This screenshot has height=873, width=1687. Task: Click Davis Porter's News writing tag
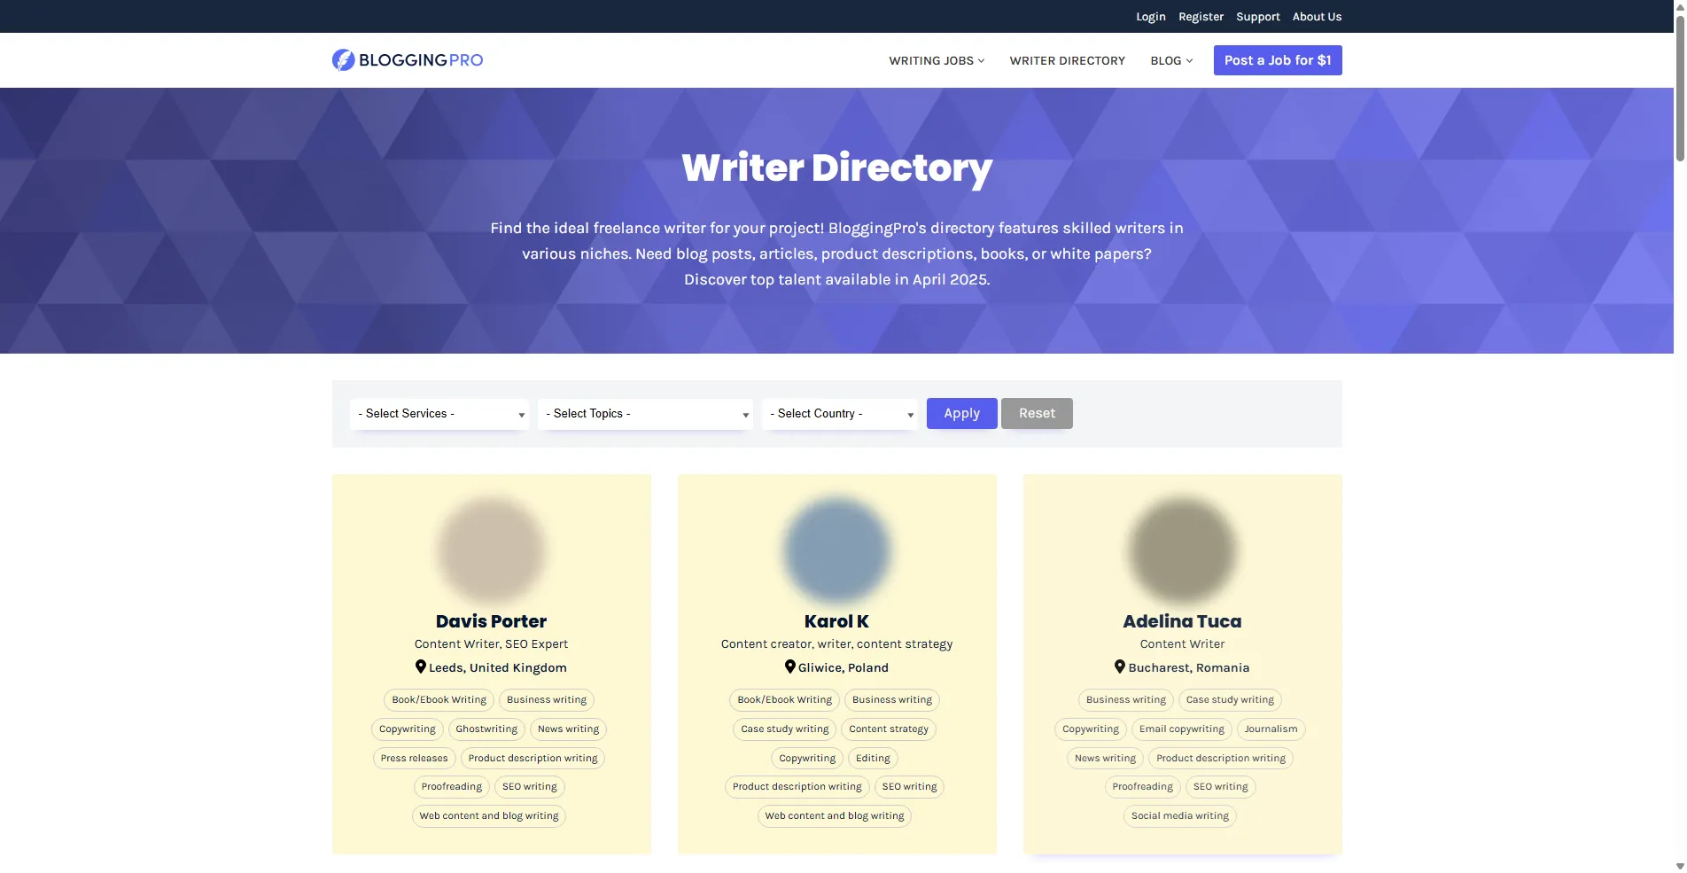(568, 729)
